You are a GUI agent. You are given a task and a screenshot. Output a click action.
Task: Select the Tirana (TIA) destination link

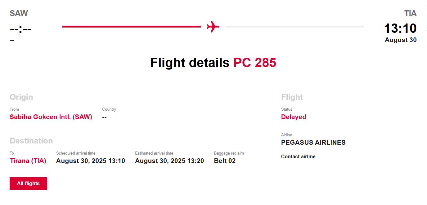pos(28,161)
